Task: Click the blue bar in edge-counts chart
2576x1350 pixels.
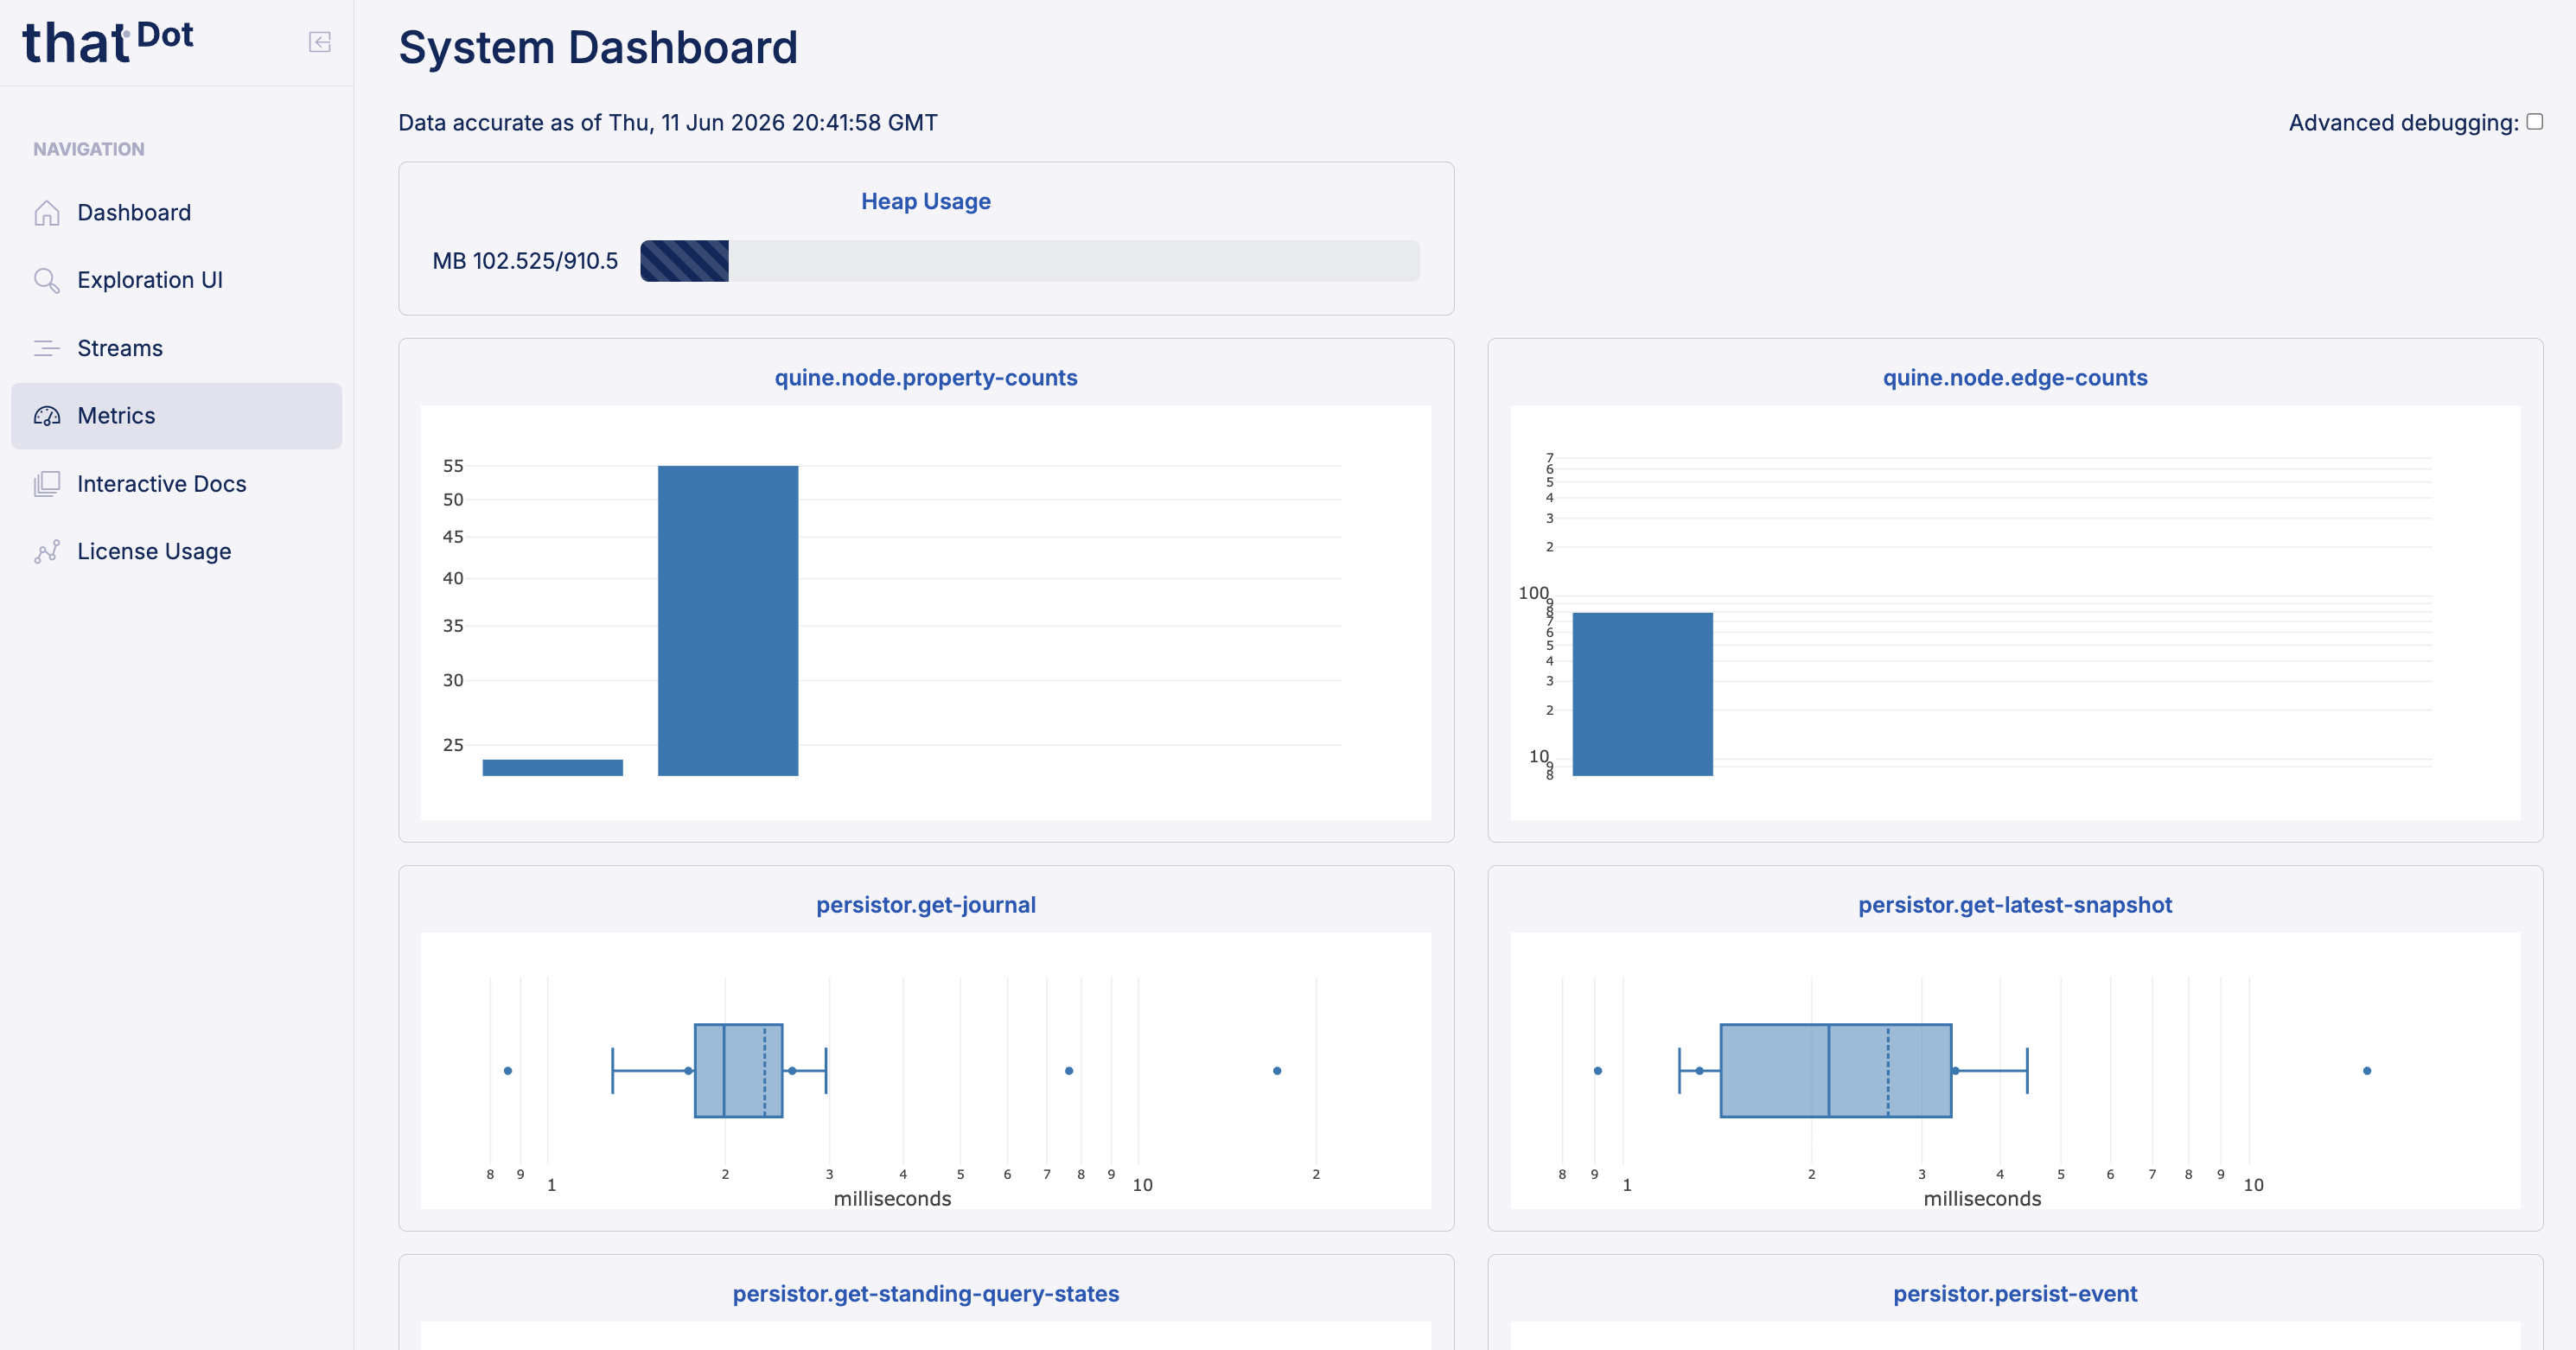Action: tap(1642, 694)
